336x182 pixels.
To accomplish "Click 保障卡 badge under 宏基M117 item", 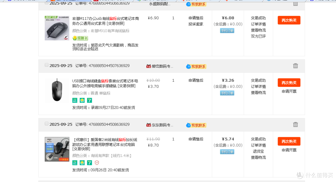I will point(80,38).
